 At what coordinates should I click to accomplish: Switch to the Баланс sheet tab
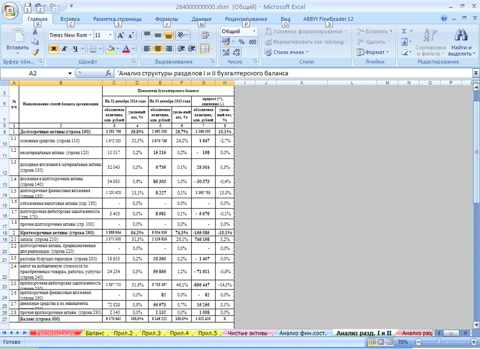[x=94, y=333]
